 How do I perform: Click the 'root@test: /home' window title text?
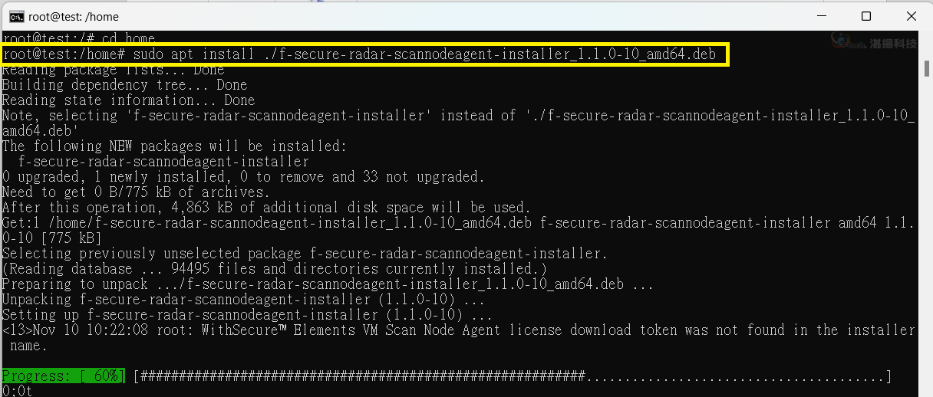point(74,16)
